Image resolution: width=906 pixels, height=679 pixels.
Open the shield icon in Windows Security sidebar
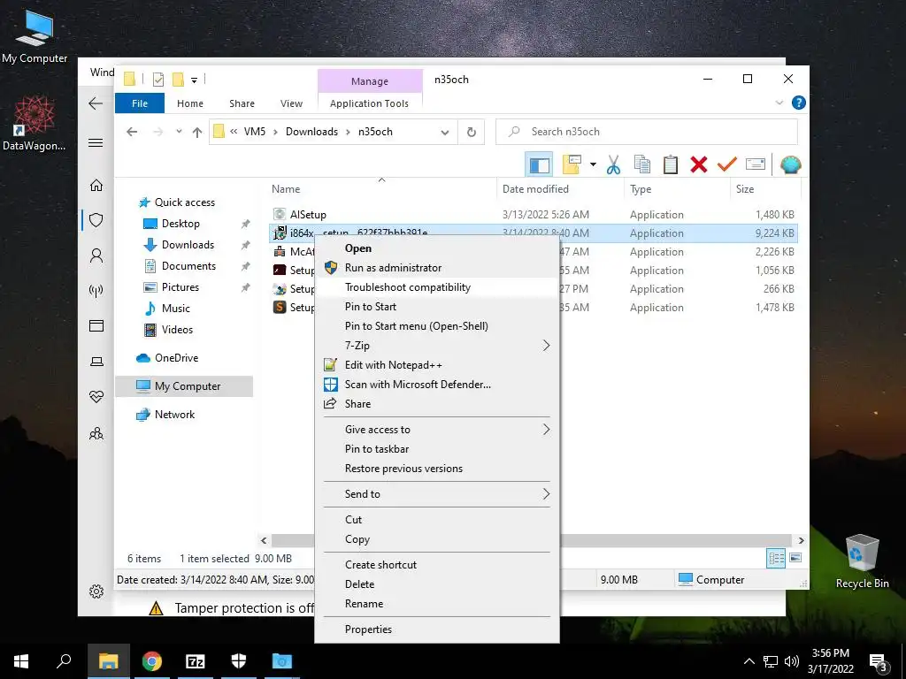coord(96,220)
